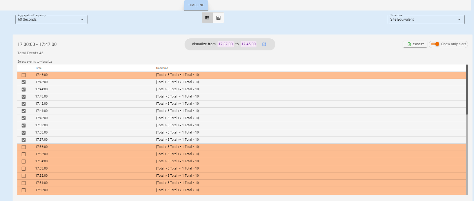Click the Excel icon on Export
474x201 pixels.
(x=409, y=44)
